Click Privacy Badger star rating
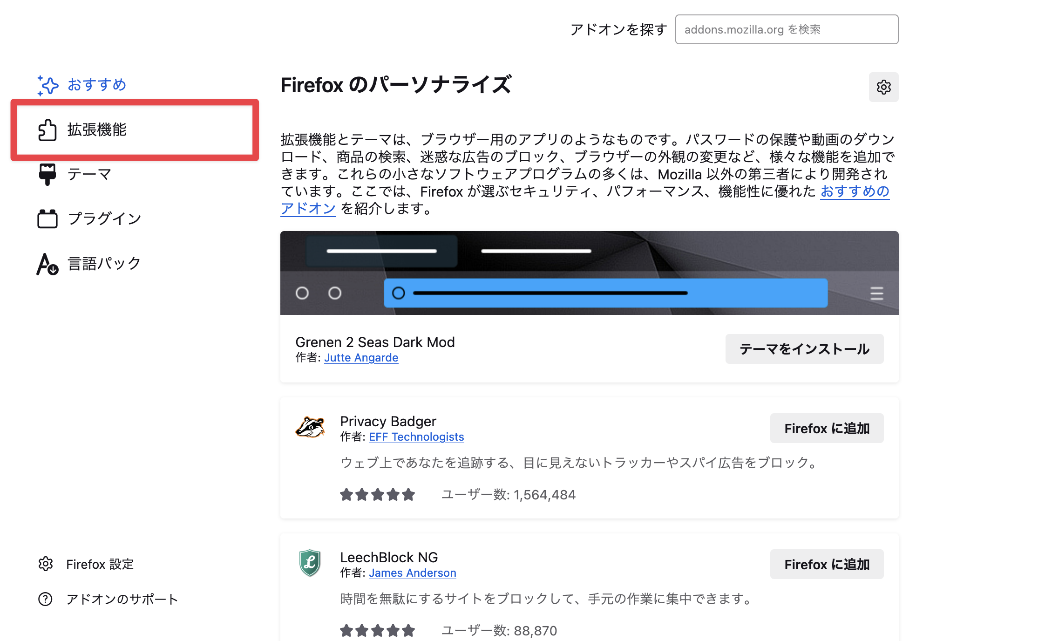1045x641 pixels. (377, 495)
